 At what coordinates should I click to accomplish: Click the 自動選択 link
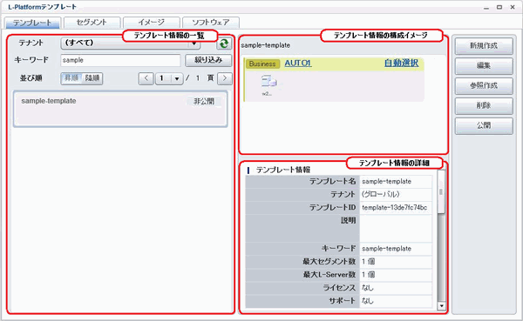[x=401, y=63]
